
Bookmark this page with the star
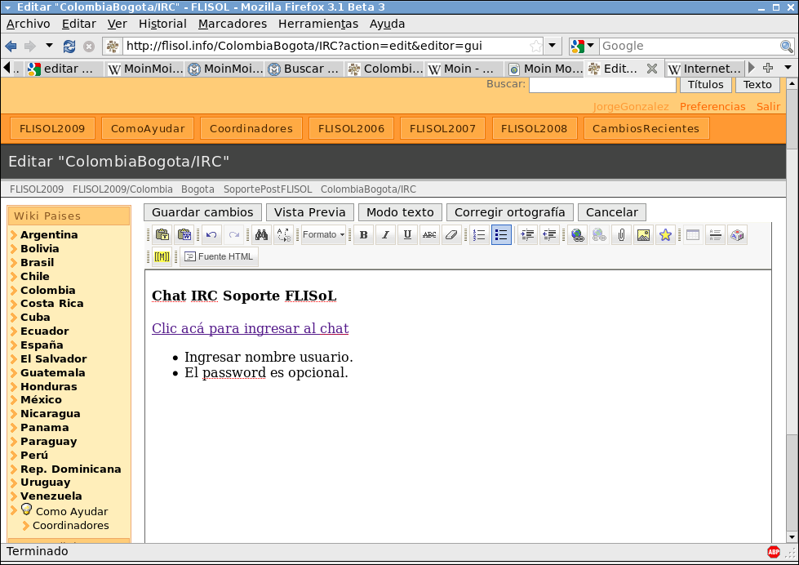pos(535,46)
